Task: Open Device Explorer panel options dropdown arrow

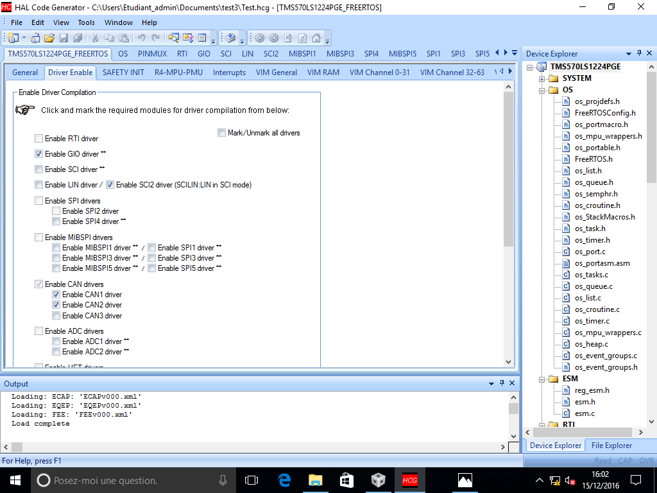Action: point(629,54)
